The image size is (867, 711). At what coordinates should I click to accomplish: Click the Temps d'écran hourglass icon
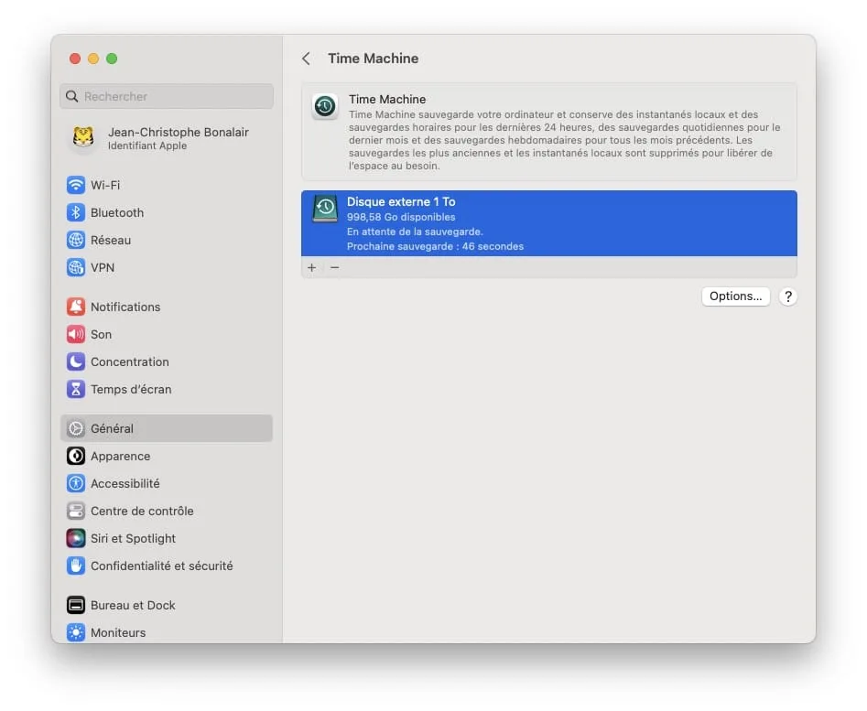pyautogui.click(x=76, y=390)
